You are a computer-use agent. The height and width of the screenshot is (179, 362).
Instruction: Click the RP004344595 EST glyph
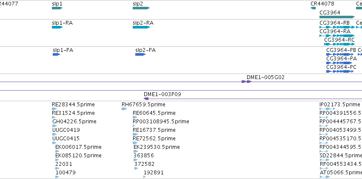click(x=324, y=151)
